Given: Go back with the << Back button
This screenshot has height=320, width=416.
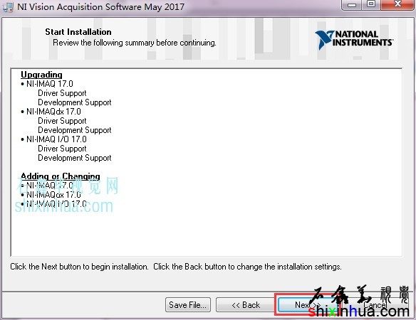Looking at the screenshot, I should [x=246, y=305].
